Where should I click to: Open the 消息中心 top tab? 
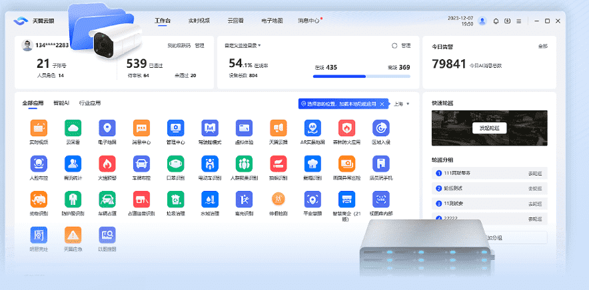[x=308, y=21]
